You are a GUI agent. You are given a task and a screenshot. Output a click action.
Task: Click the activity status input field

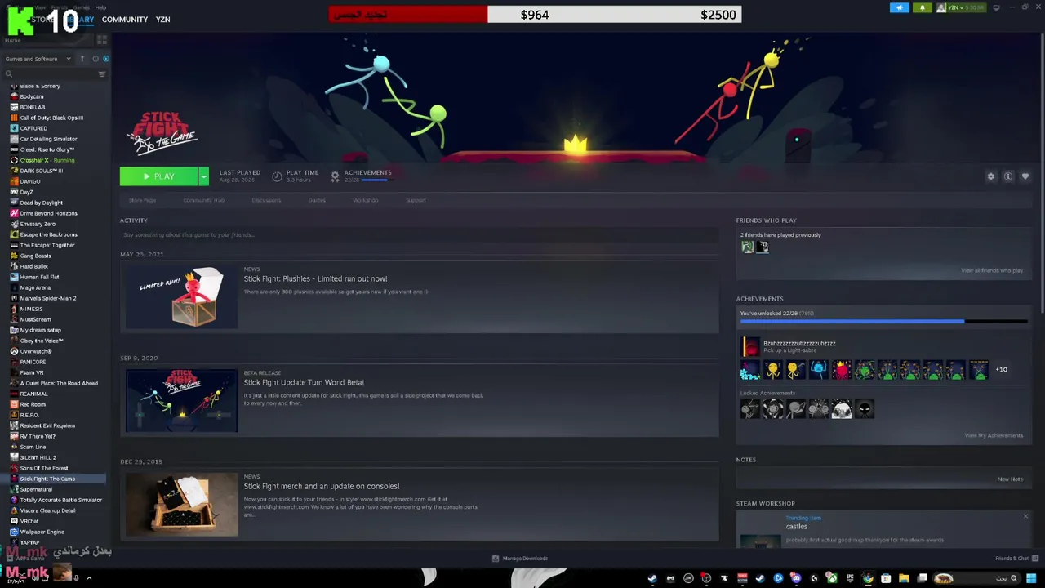coord(419,235)
